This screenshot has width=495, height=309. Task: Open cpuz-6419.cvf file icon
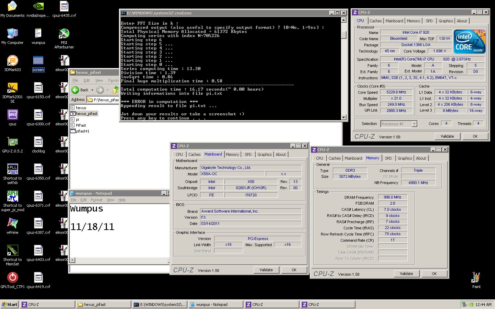point(38,281)
